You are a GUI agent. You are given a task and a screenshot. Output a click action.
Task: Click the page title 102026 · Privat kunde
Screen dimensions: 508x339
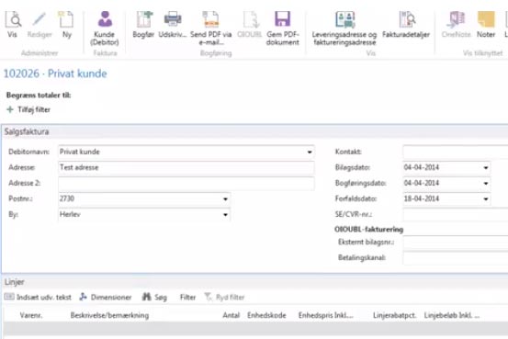click(x=55, y=73)
